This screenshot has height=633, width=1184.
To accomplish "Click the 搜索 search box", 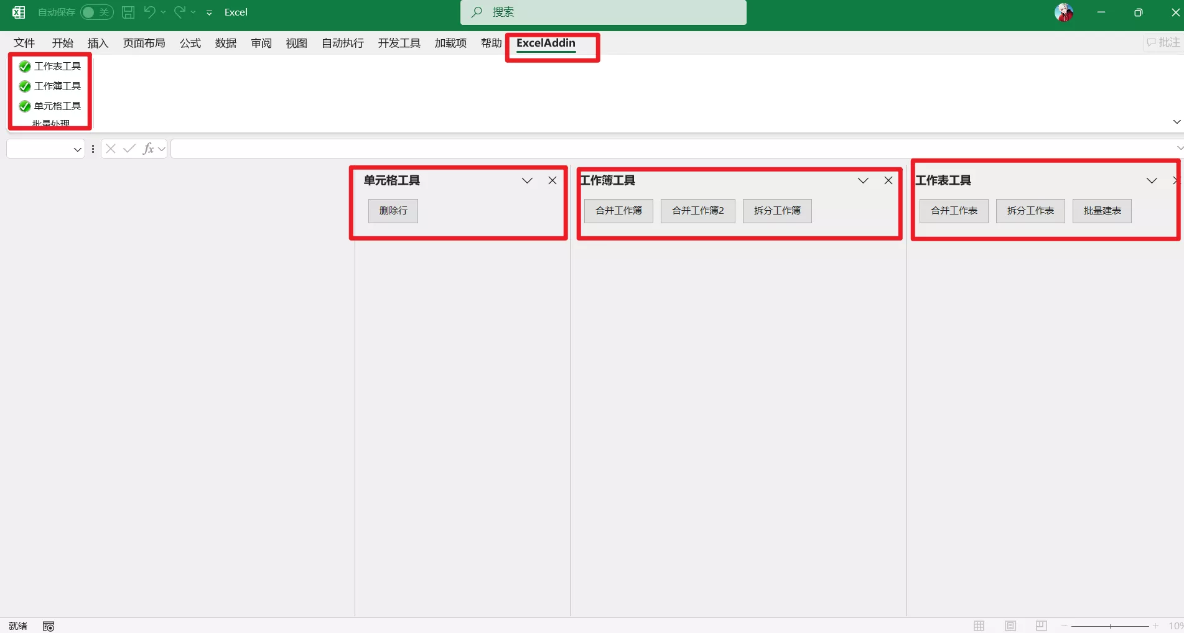I will pos(604,12).
